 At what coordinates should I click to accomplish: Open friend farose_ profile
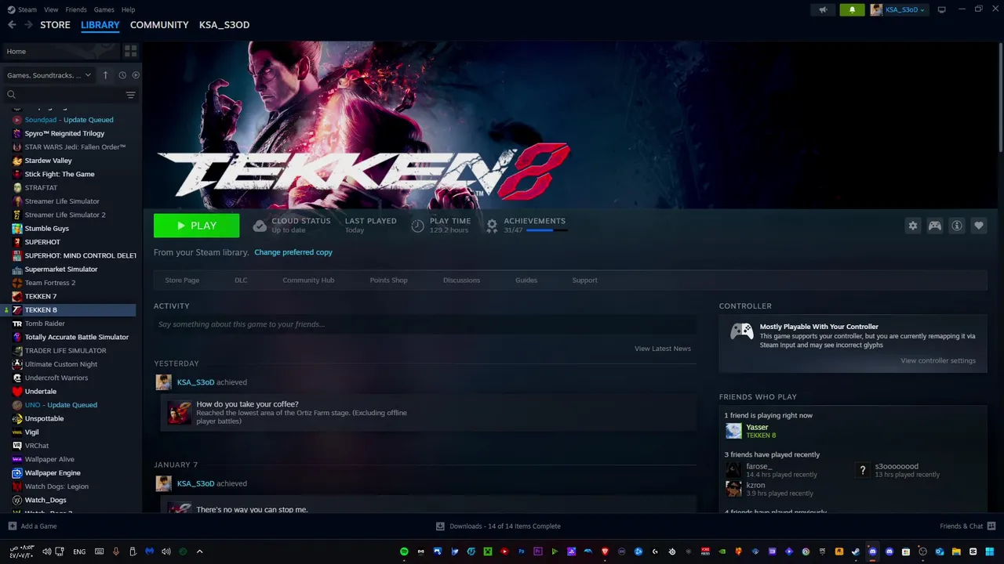click(773, 470)
